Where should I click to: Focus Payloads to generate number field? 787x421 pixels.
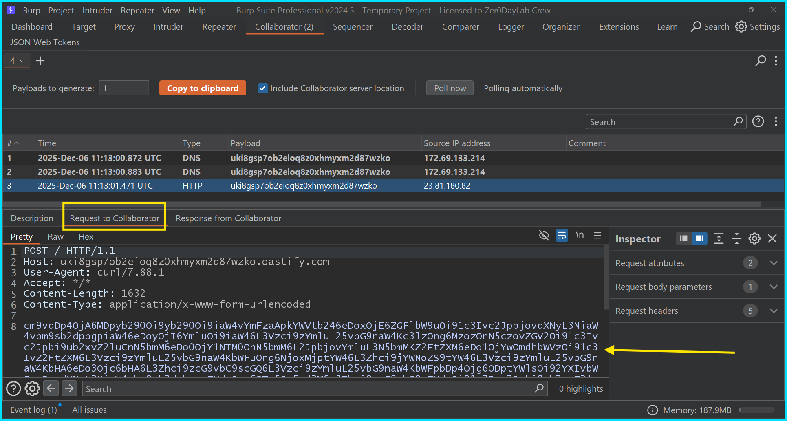tap(124, 88)
